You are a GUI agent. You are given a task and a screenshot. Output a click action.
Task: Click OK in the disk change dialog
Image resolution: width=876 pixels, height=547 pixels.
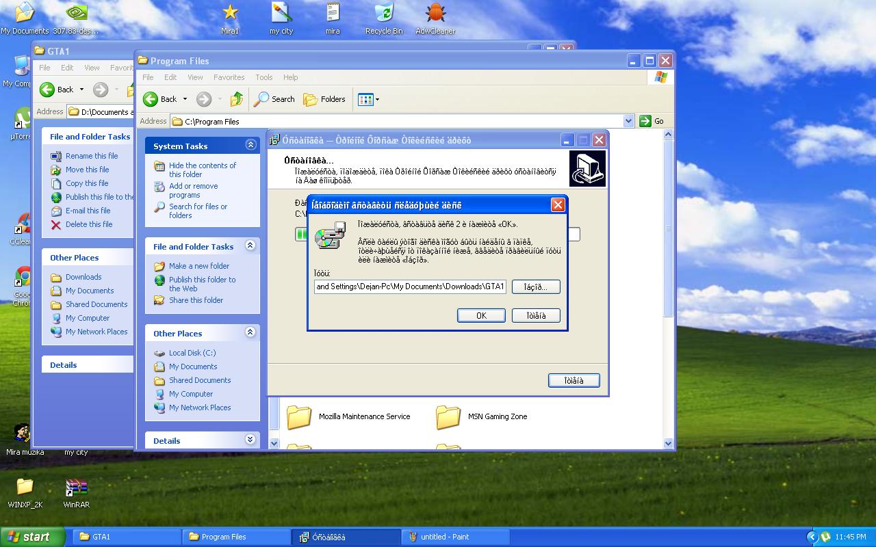coord(481,315)
